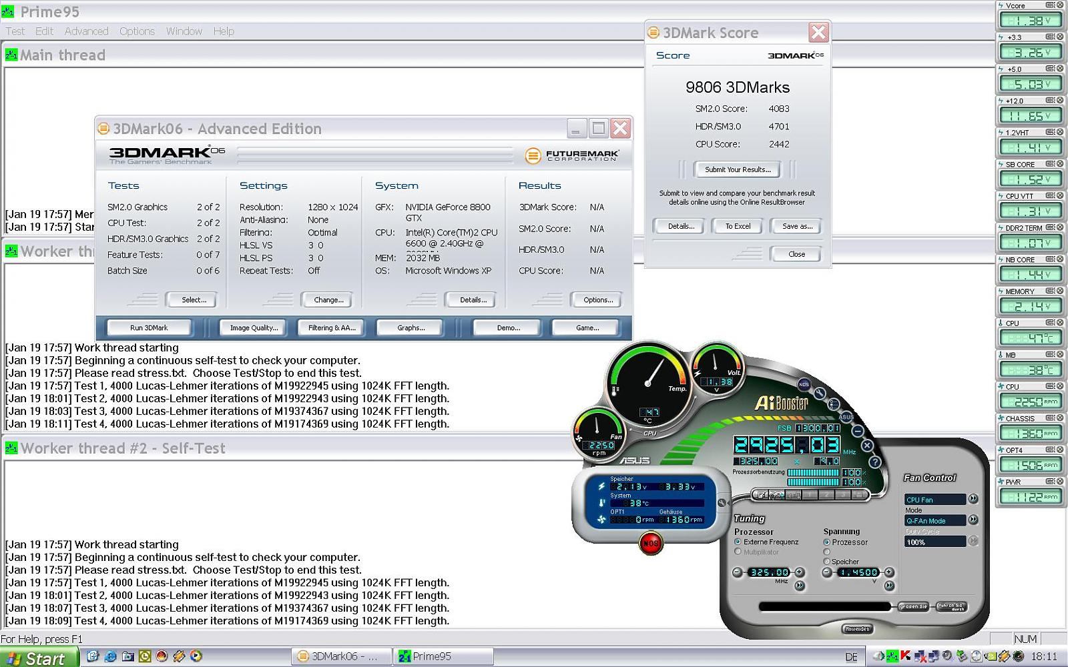Select Externe Frequenz radio button
Viewport: 1068px width, 667px height.
click(738, 542)
